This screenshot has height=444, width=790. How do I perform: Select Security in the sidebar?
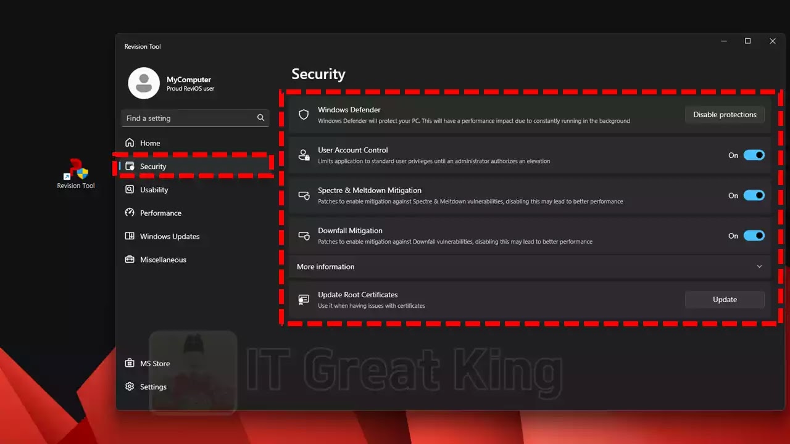click(195, 166)
